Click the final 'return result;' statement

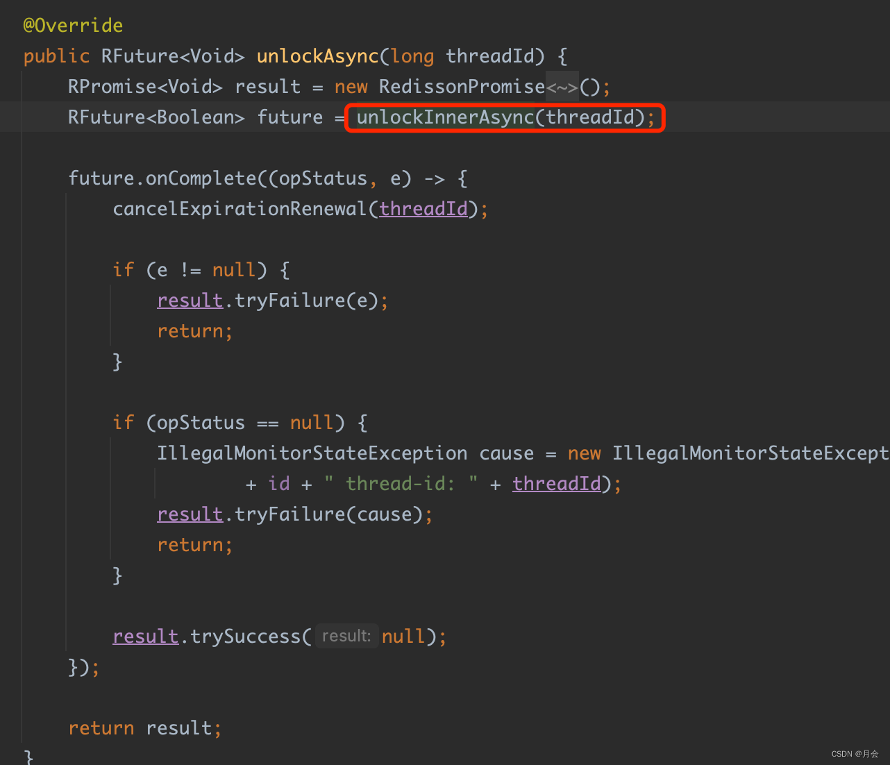pos(145,728)
